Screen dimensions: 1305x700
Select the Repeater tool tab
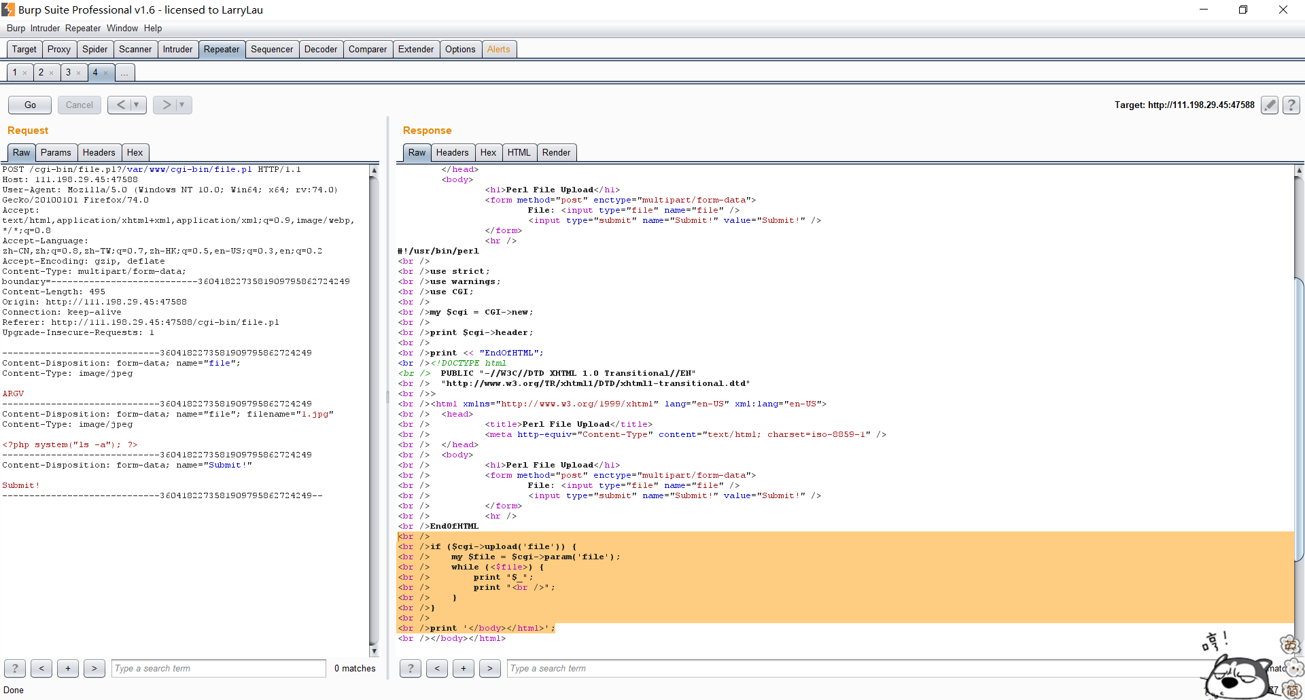222,49
